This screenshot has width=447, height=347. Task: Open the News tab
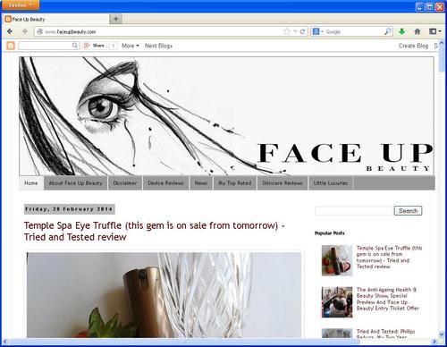201,183
